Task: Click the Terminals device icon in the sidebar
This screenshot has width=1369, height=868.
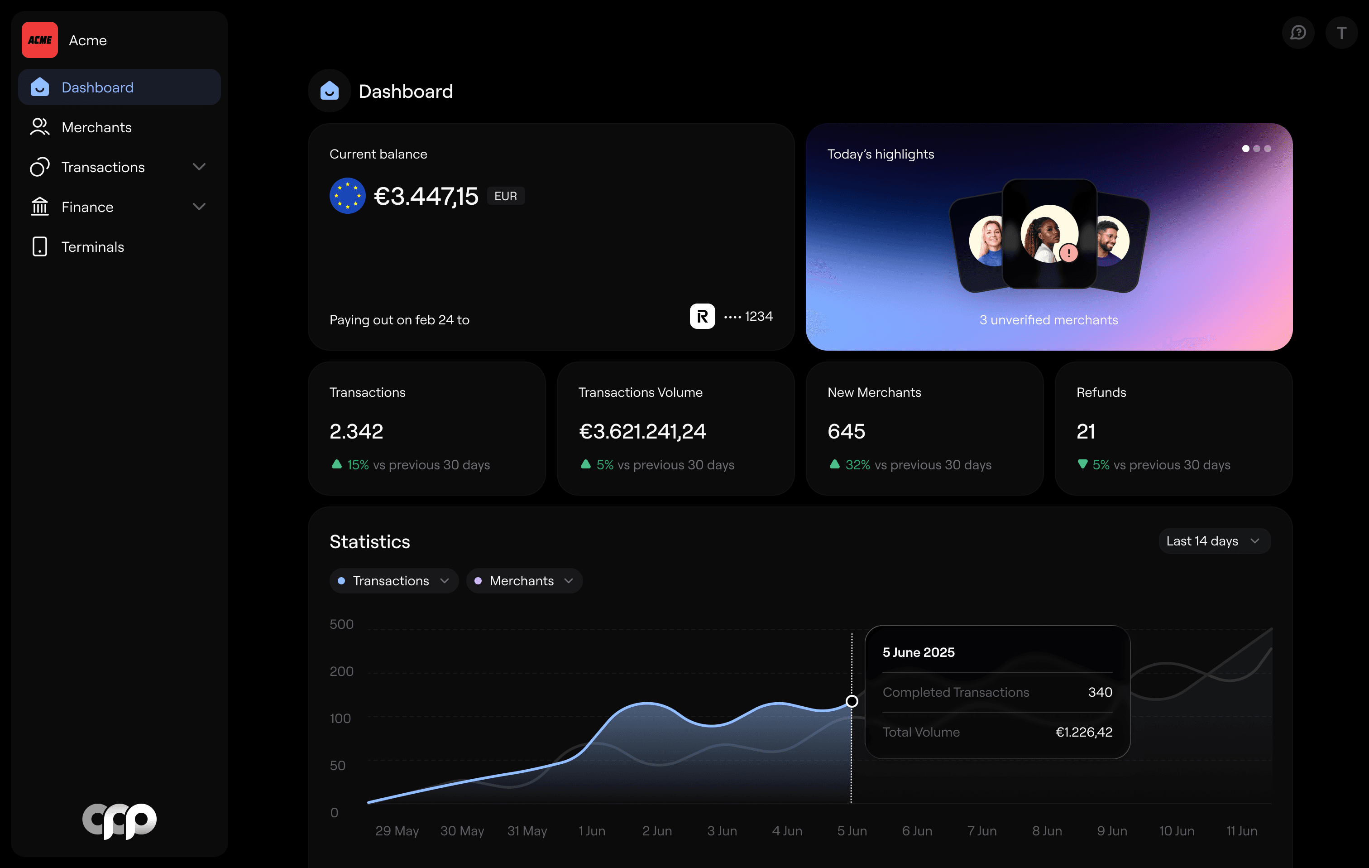Action: (x=39, y=246)
